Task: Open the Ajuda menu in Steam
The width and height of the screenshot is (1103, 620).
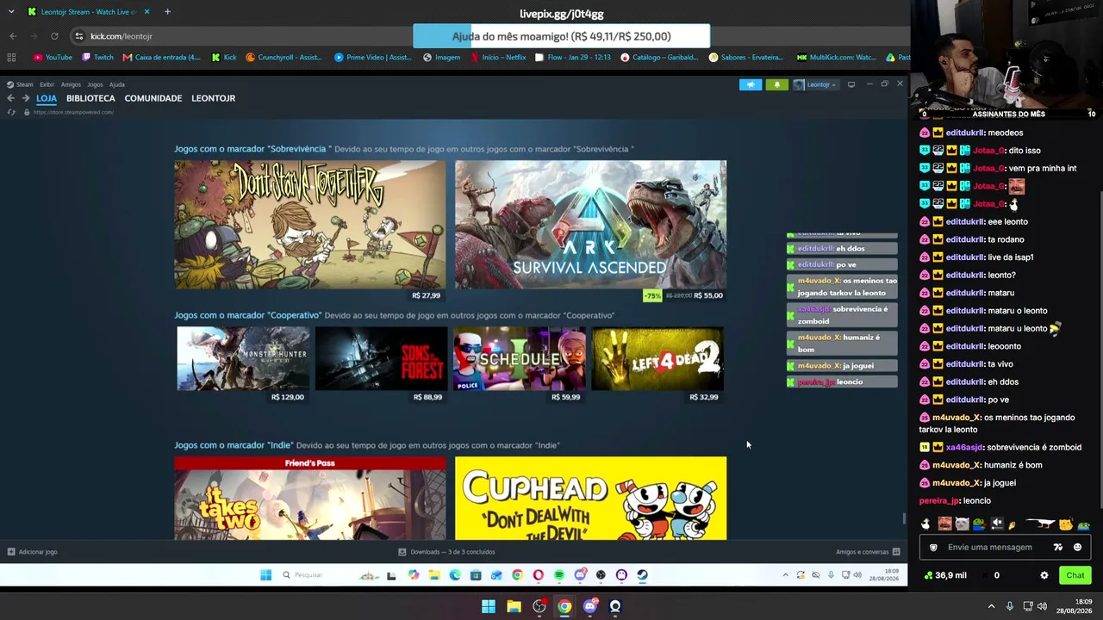Action: pyautogui.click(x=117, y=84)
